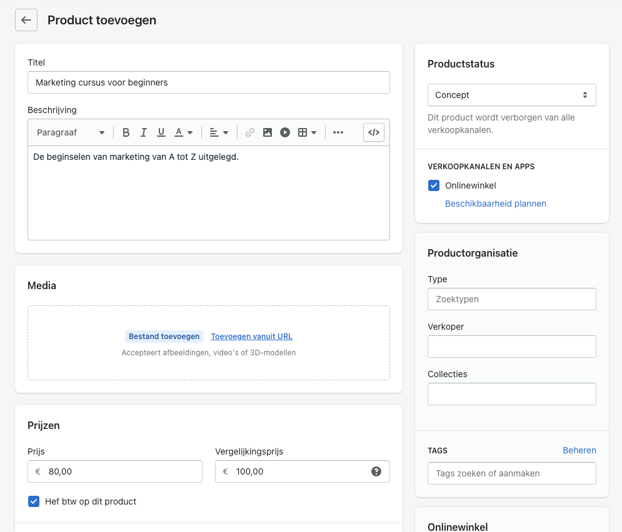Insert a link using the link icon
The height and width of the screenshot is (532, 622).
[250, 132]
